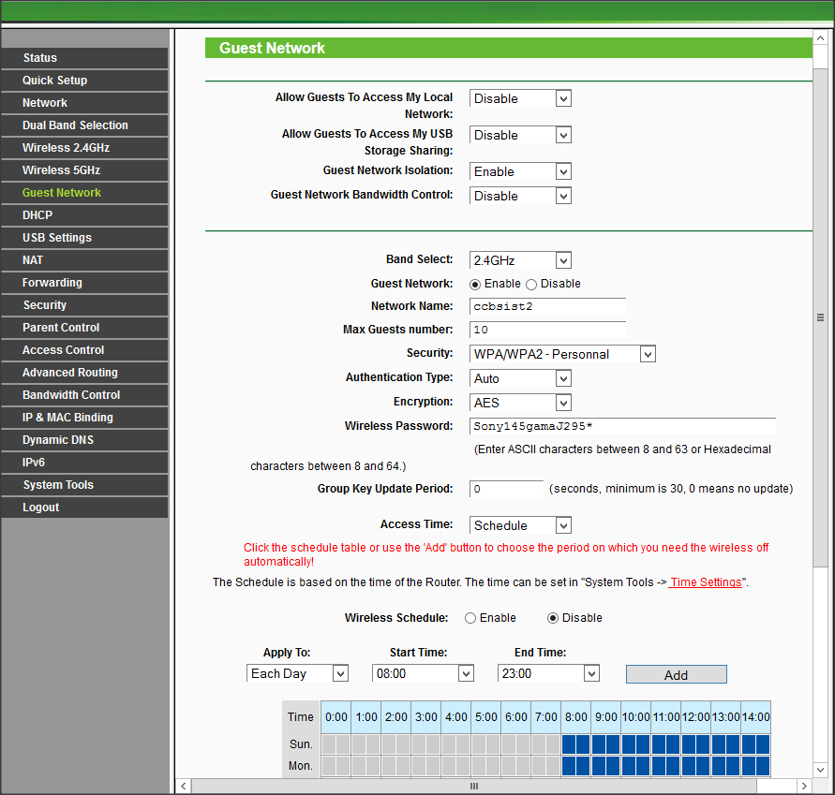The height and width of the screenshot is (795, 835).
Task: Enable the Wireless Schedule radio option
Action: pos(470,618)
